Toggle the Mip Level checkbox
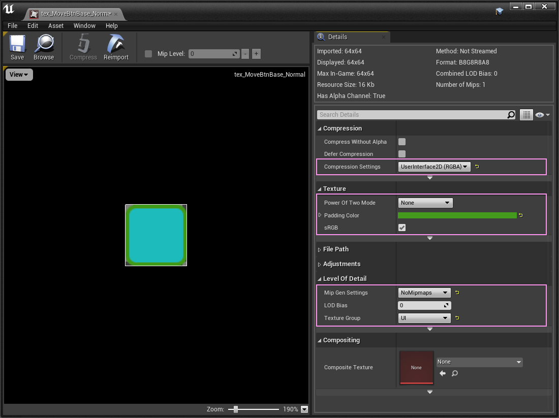The height and width of the screenshot is (418, 559). tap(148, 54)
